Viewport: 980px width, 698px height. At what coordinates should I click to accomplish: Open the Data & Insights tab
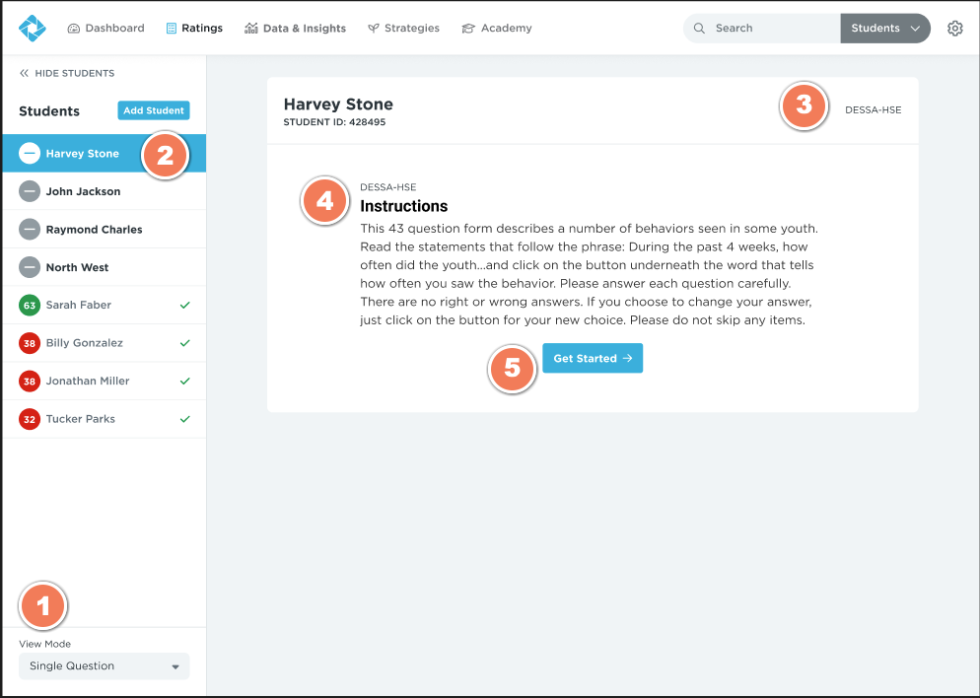(x=295, y=29)
